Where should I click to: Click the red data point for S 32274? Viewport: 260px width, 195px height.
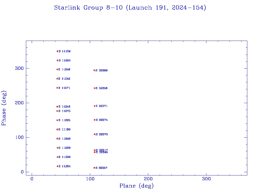click(x=94, y=120)
